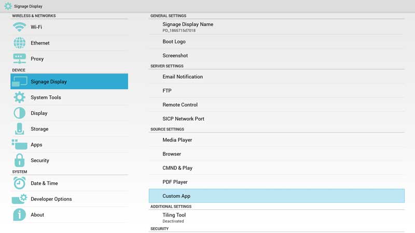415x233 pixels.
Task: Click the Apps grid icon
Action: pos(19,144)
